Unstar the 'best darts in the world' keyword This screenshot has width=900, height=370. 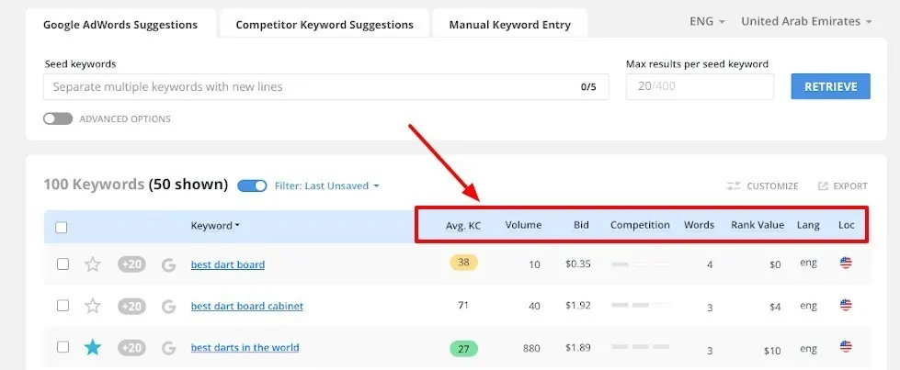pos(93,347)
